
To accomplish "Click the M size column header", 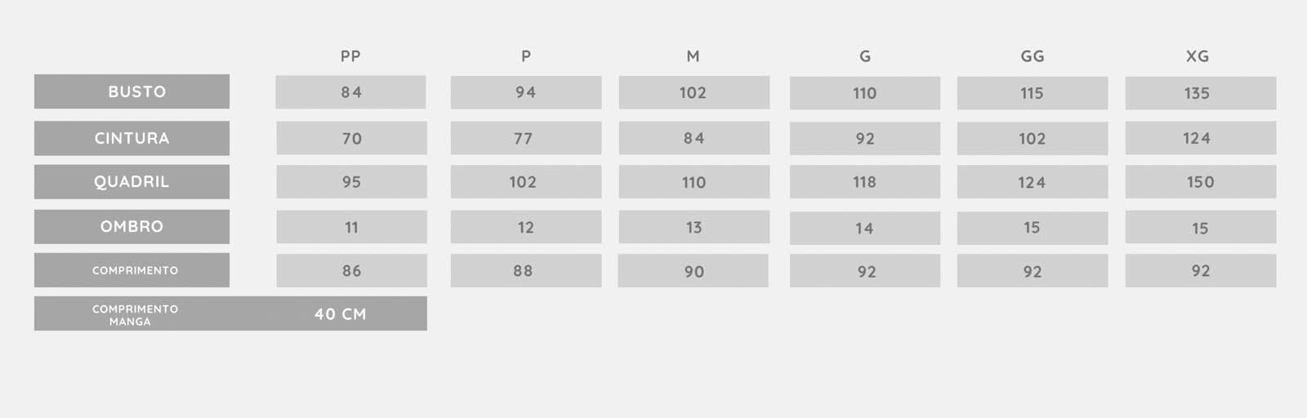I will tap(693, 56).
